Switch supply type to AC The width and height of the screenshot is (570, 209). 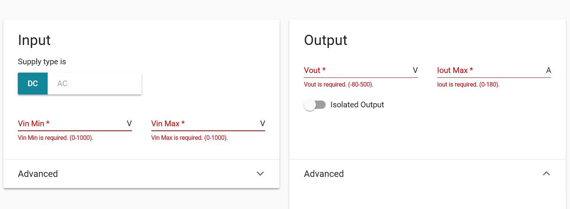coord(62,84)
